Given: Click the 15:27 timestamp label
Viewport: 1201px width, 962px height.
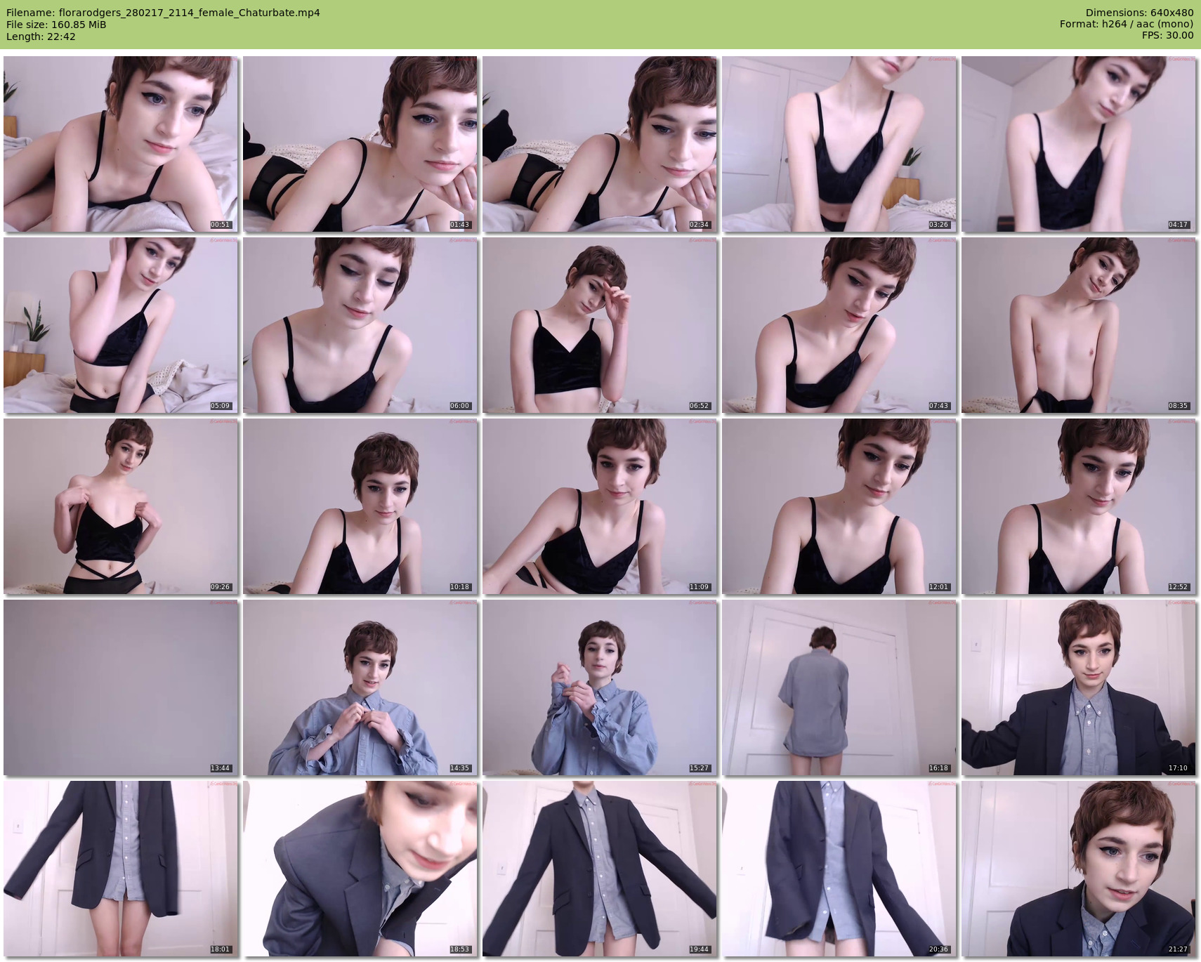Looking at the screenshot, I should pos(699,768).
